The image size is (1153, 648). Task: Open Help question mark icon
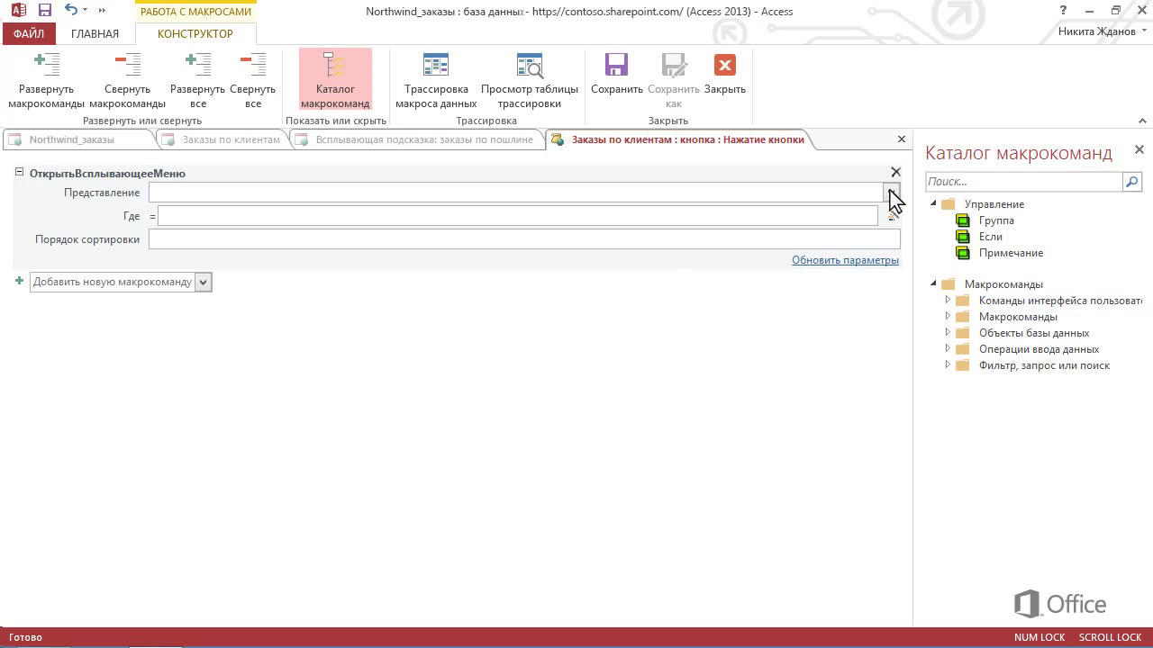1064,11
